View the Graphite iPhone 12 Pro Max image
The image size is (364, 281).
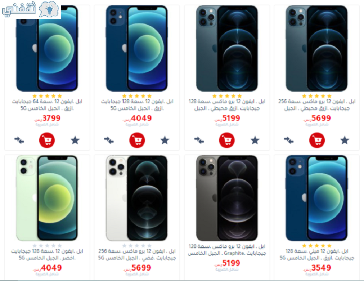(x=227, y=198)
